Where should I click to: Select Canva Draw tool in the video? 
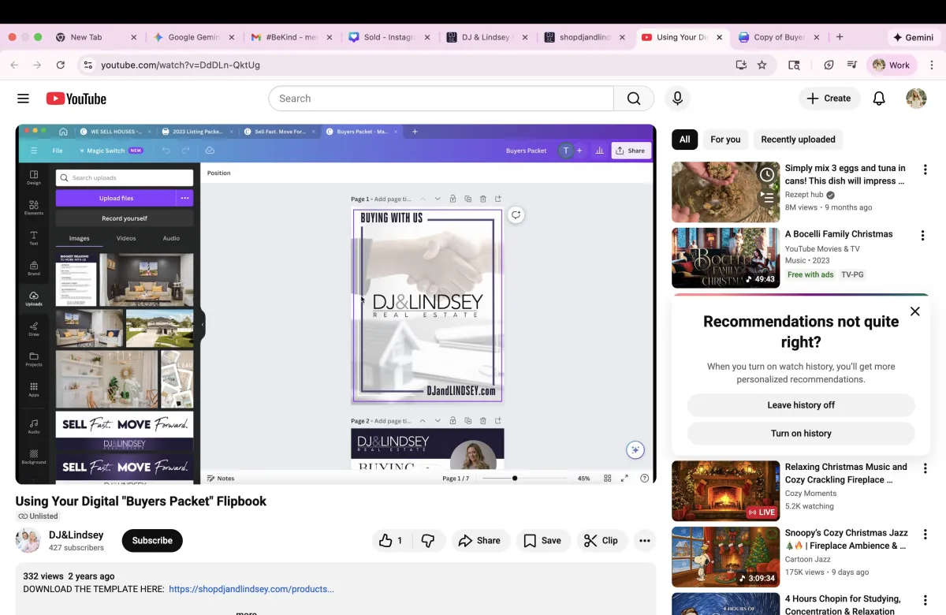point(34,329)
